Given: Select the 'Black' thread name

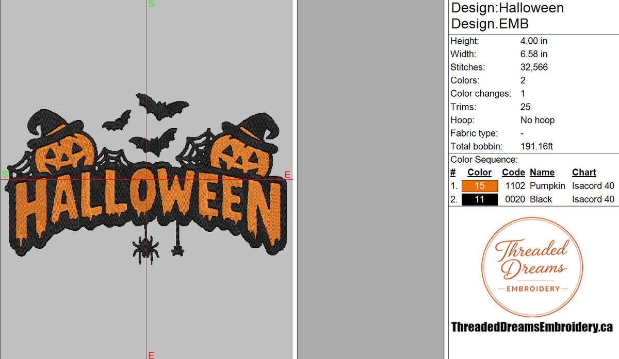Looking at the screenshot, I should point(541,199).
